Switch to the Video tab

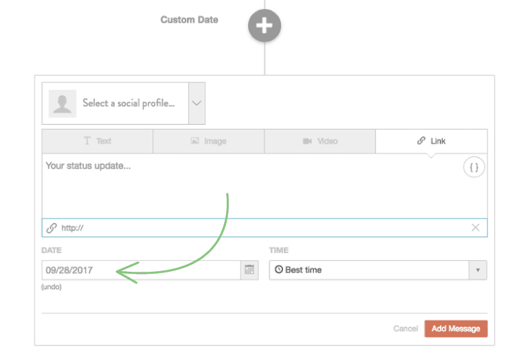tap(319, 141)
